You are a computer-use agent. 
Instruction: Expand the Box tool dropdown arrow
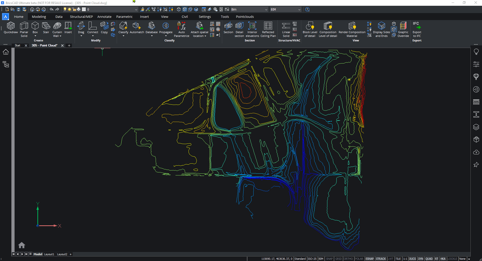tap(35, 36)
